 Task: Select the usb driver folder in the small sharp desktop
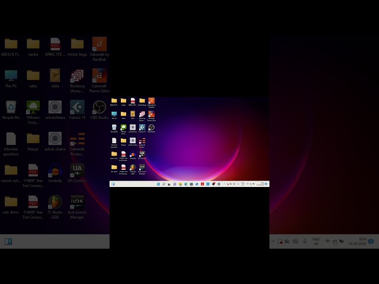point(114,168)
